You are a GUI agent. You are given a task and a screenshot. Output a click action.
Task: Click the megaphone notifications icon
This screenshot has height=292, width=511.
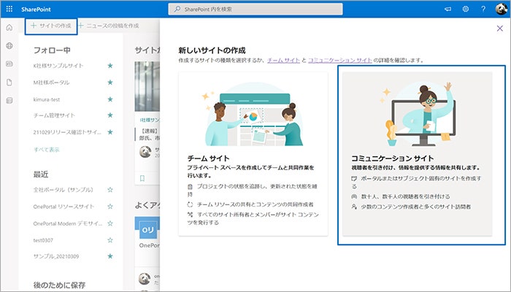click(448, 9)
